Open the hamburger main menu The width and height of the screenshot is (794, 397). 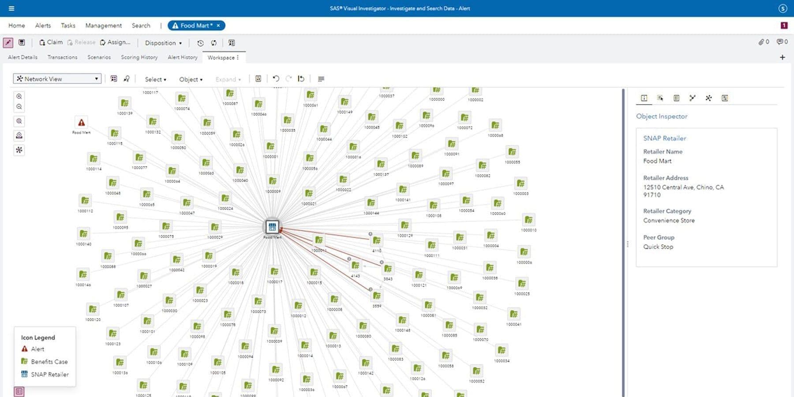pyautogui.click(x=11, y=8)
